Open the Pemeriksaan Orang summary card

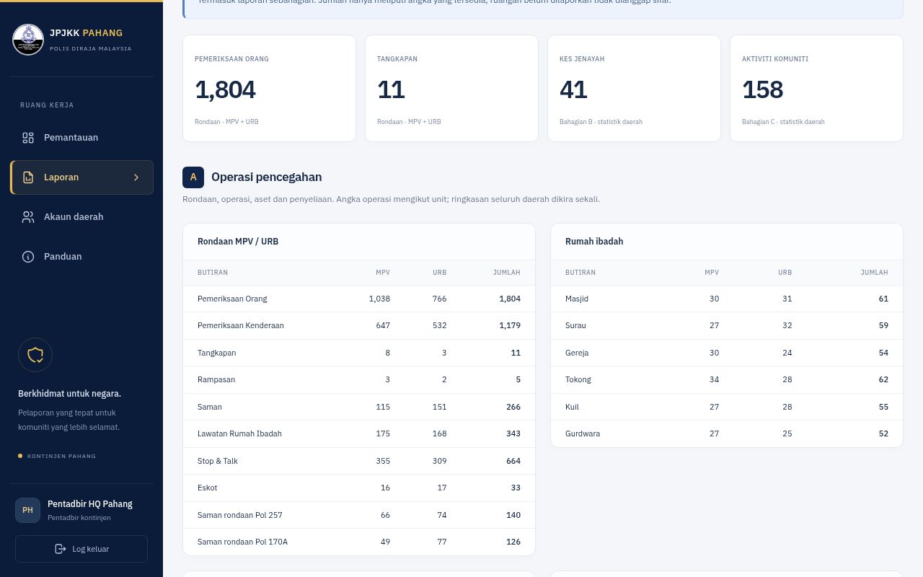click(269, 88)
